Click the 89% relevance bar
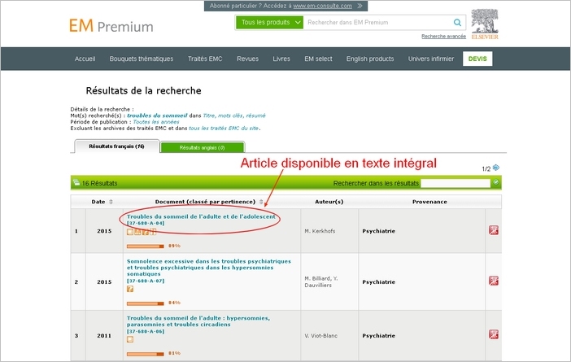Image resolution: width=571 pixels, height=362 pixels. [146, 246]
